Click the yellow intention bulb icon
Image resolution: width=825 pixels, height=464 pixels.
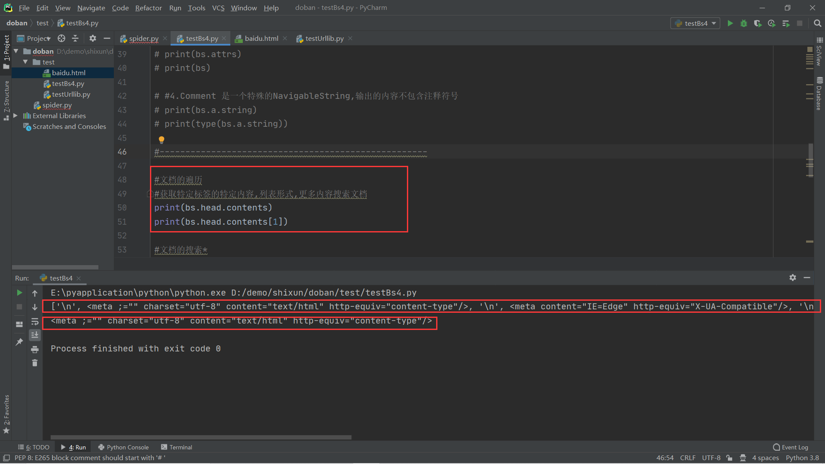tap(162, 140)
